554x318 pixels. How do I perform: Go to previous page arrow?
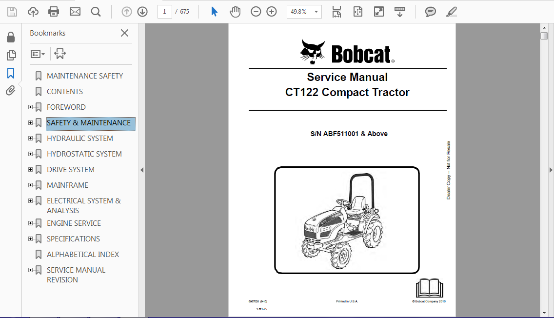tap(126, 12)
